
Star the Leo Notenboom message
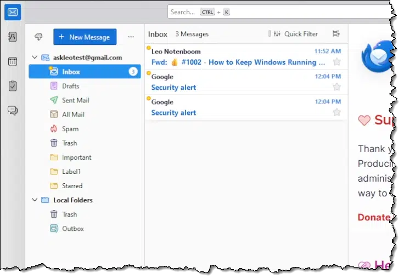click(x=336, y=62)
